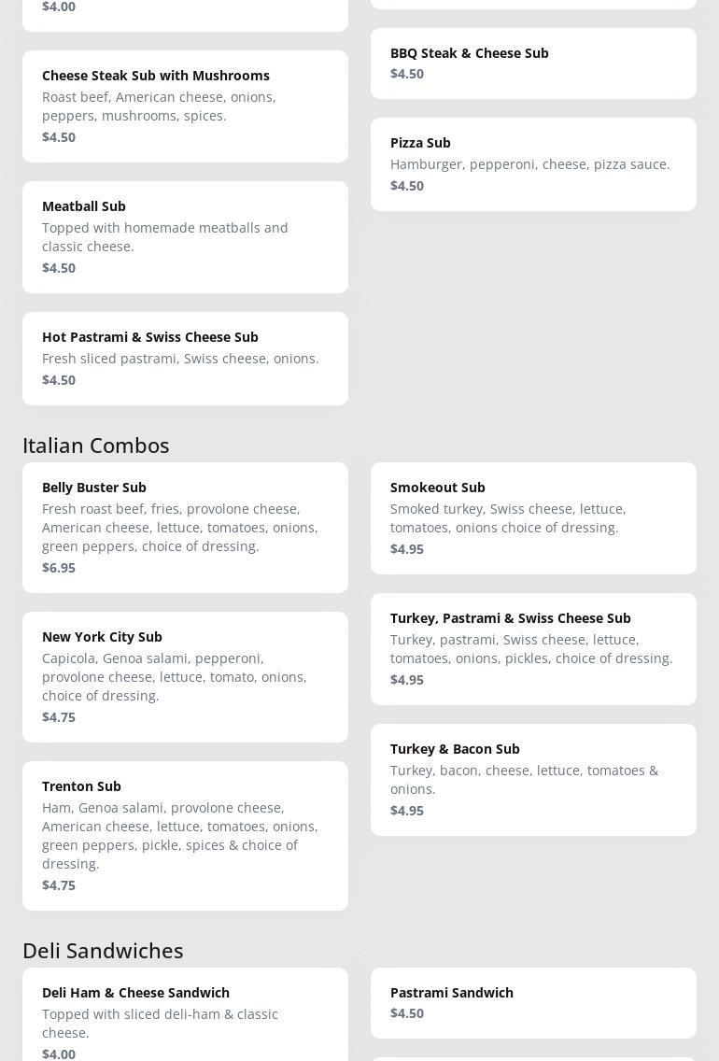Click the Meatball Sub description text
The width and height of the screenshot is (719, 1061).
click(x=165, y=237)
